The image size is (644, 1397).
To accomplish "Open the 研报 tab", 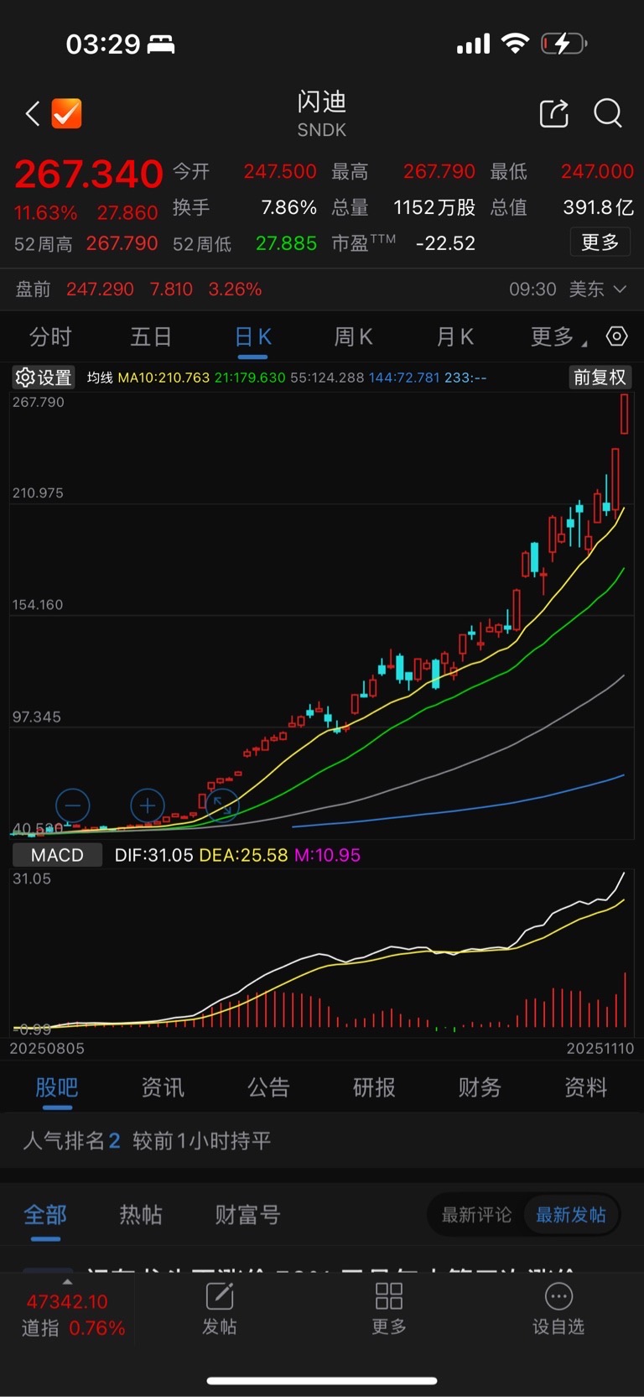I will (374, 1087).
